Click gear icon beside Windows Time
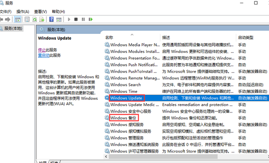Screen dimensions: 269x163 [107, 91]
